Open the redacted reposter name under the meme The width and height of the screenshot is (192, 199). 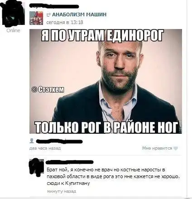pos(59,141)
